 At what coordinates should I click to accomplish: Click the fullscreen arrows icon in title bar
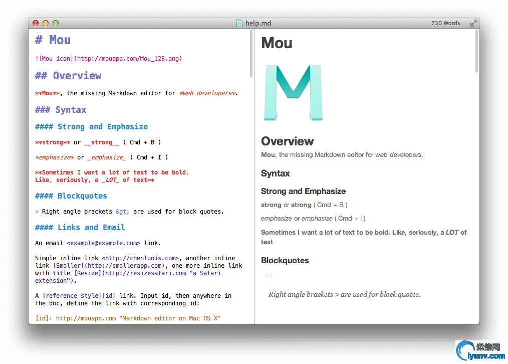point(473,23)
